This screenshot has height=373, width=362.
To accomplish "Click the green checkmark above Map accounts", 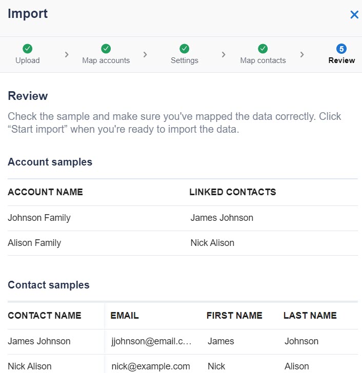I will pos(106,49).
